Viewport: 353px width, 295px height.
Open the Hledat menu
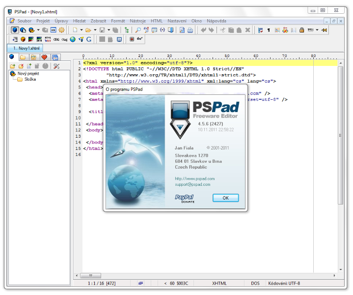click(79, 21)
